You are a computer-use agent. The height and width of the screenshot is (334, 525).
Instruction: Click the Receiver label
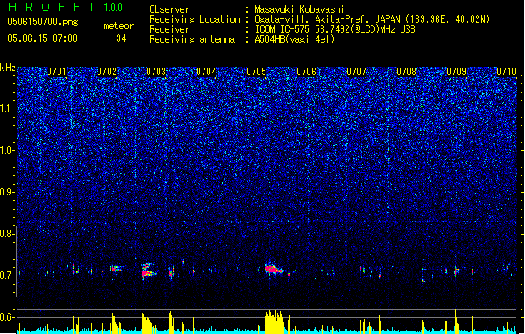pos(169,29)
